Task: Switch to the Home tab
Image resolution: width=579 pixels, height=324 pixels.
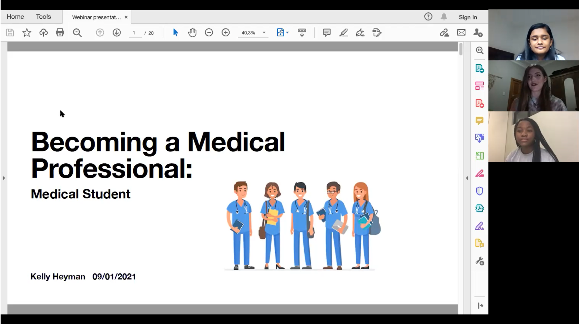Action: 15,17
